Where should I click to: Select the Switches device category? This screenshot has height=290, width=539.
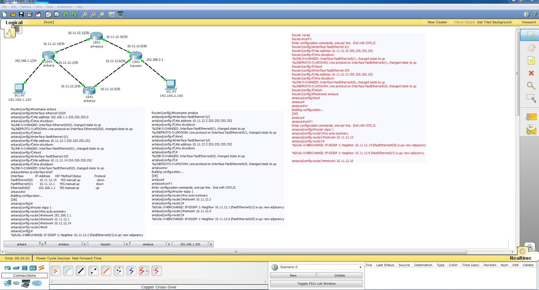(x=16, y=268)
